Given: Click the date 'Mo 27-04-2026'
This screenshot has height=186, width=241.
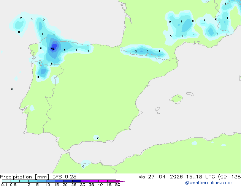Looking at the screenshot, I should pyautogui.click(x=160, y=177).
